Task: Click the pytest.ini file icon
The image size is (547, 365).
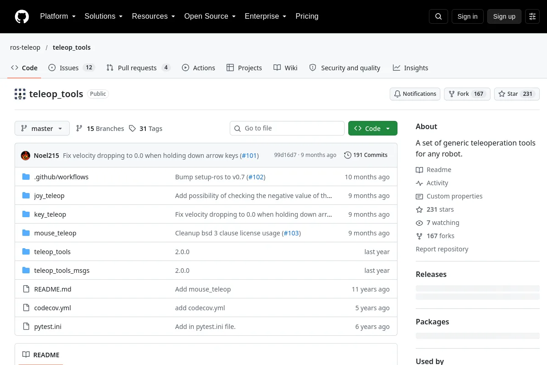Action: 26,326
